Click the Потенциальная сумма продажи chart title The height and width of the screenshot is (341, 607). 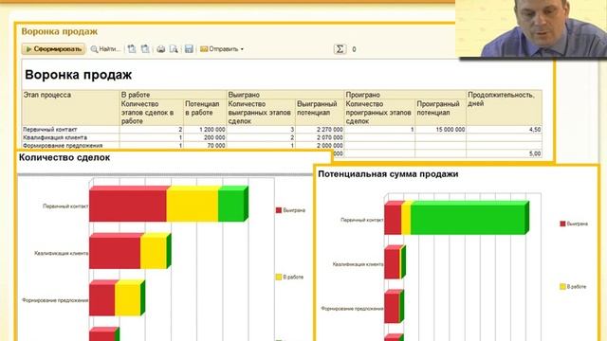(x=388, y=174)
